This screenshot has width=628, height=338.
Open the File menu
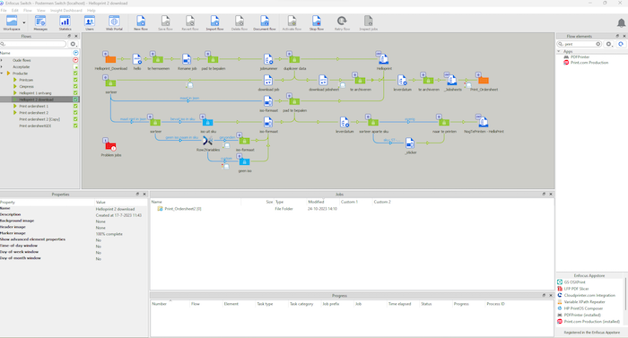click(x=4, y=11)
